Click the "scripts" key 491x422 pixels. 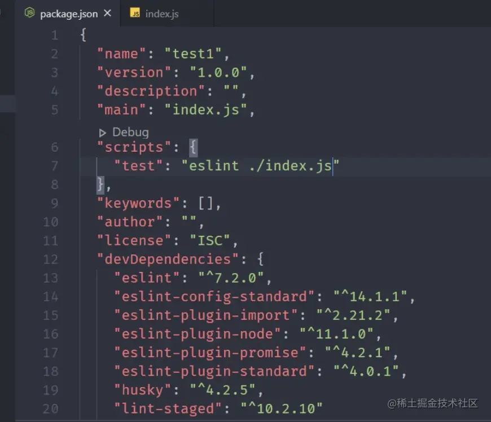click(134, 147)
